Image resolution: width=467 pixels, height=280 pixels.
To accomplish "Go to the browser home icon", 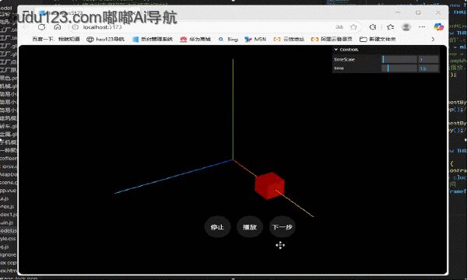I will pyautogui.click(x=58, y=27).
